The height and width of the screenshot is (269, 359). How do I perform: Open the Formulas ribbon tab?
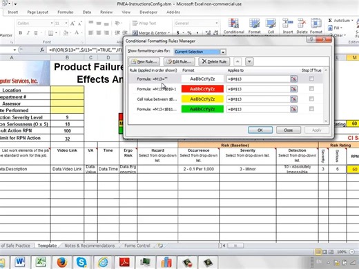66,12
